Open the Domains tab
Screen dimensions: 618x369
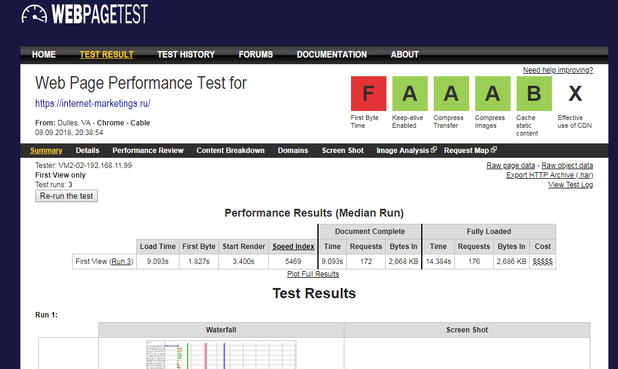click(293, 151)
